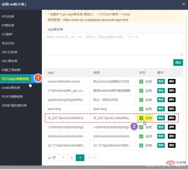Click 删除 for onmouseover|onerror row
This screenshot has width=188, height=170.
coord(172,136)
